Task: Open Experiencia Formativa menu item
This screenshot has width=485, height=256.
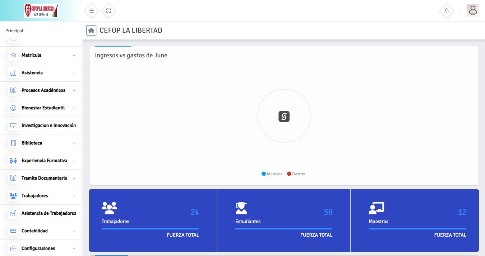Action: (x=41, y=161)
